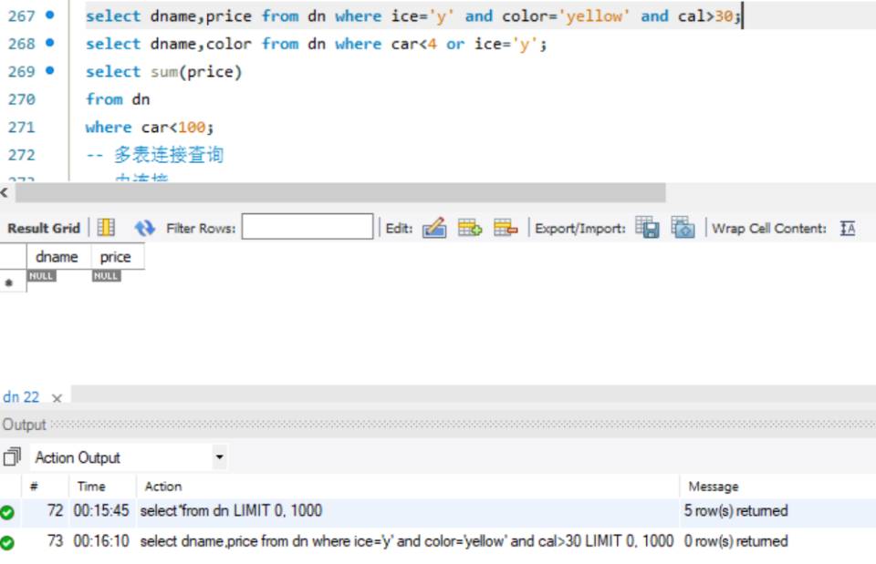
Task: Click NULL cell under price
Action: (106, 276)
